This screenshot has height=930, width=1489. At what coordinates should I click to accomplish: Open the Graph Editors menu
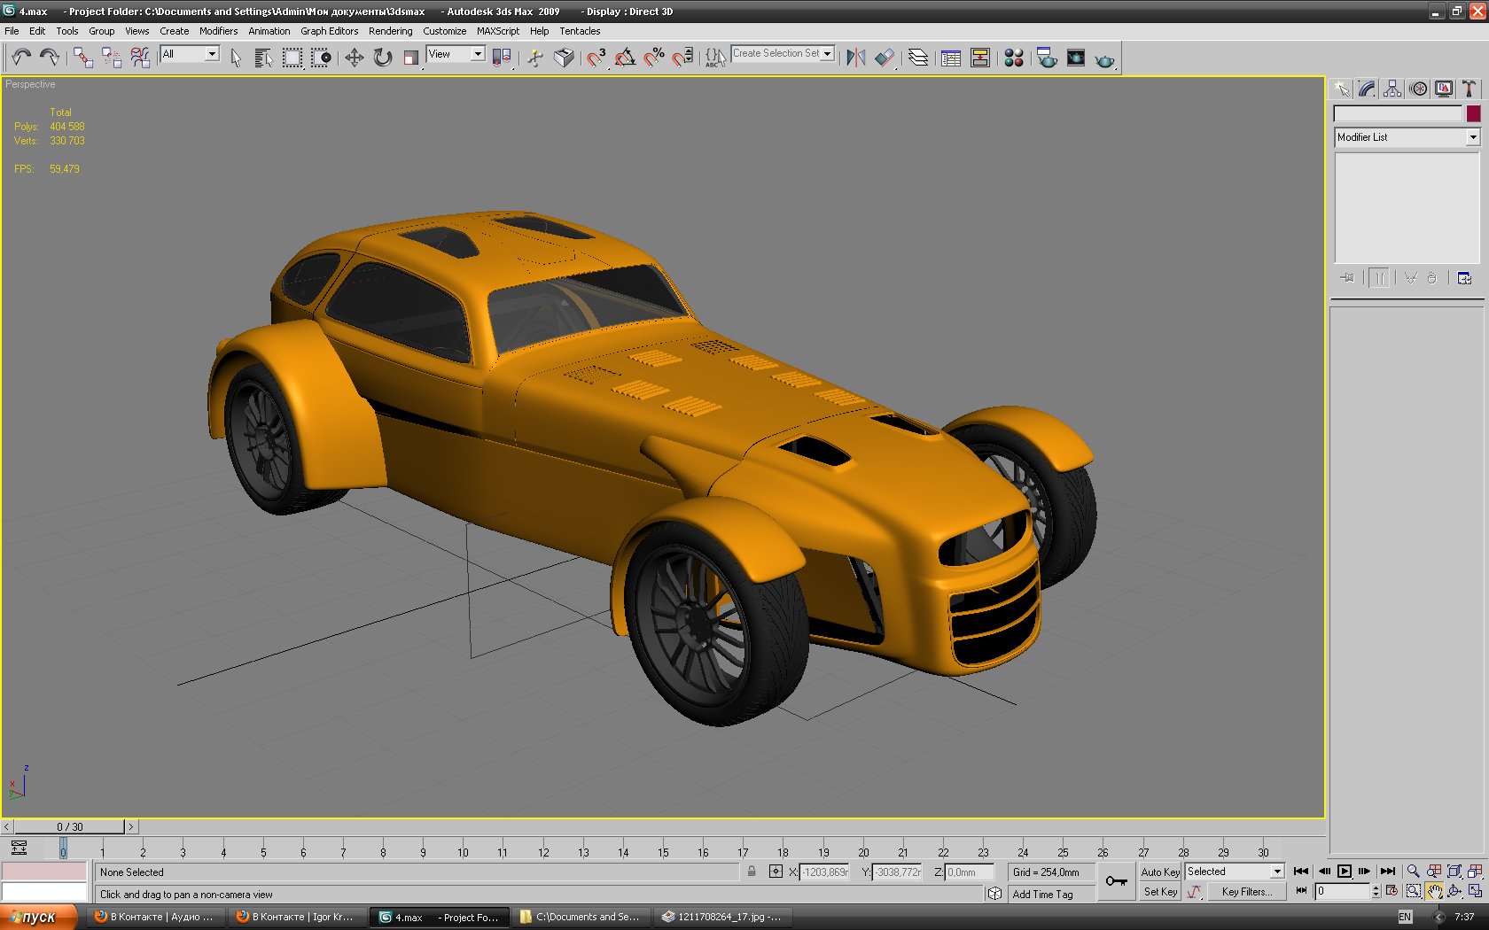click(x=329, y=31)
